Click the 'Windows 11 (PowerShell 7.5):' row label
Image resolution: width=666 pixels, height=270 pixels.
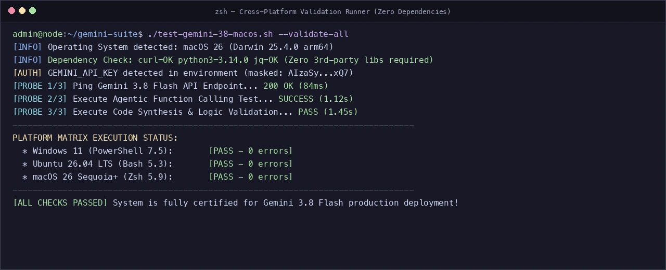tap(103, 151)
